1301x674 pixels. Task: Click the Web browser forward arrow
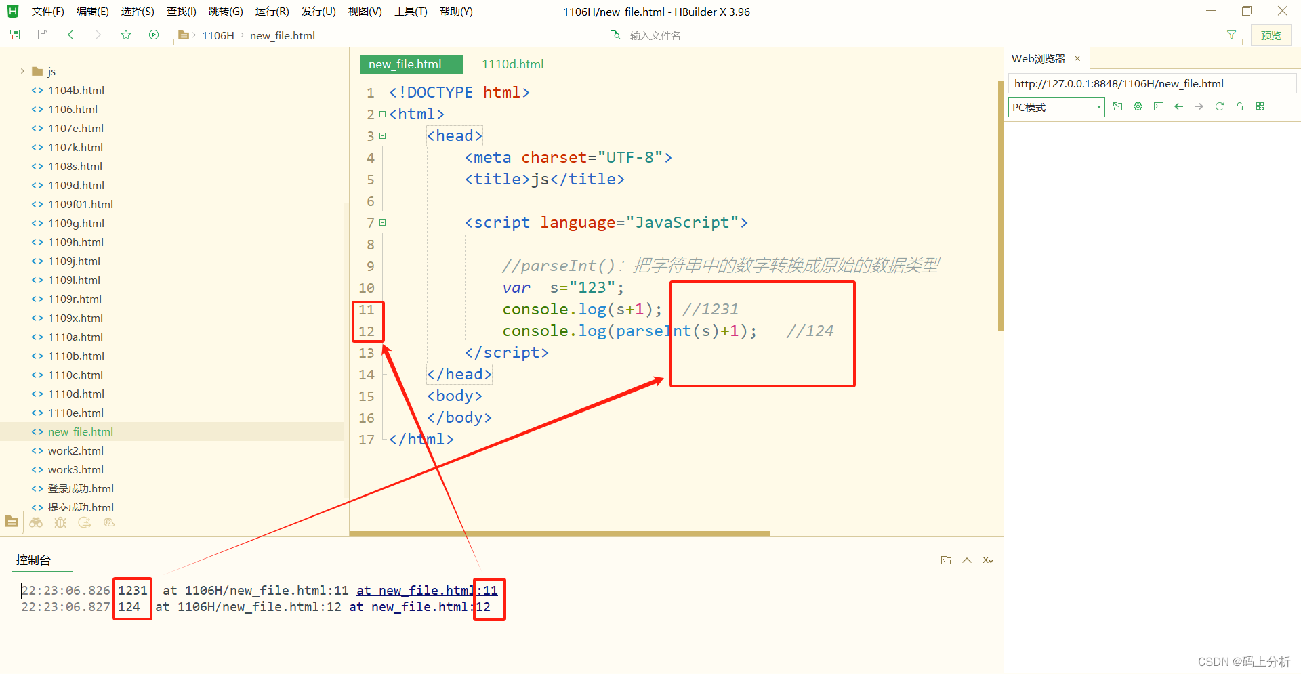[x=1199, y=106]
